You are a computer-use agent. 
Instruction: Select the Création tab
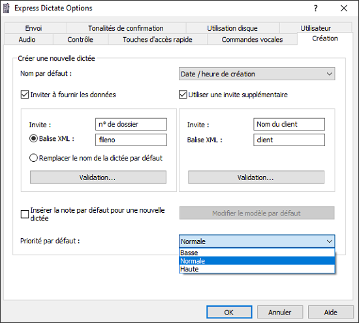click(x=325, y=38)
